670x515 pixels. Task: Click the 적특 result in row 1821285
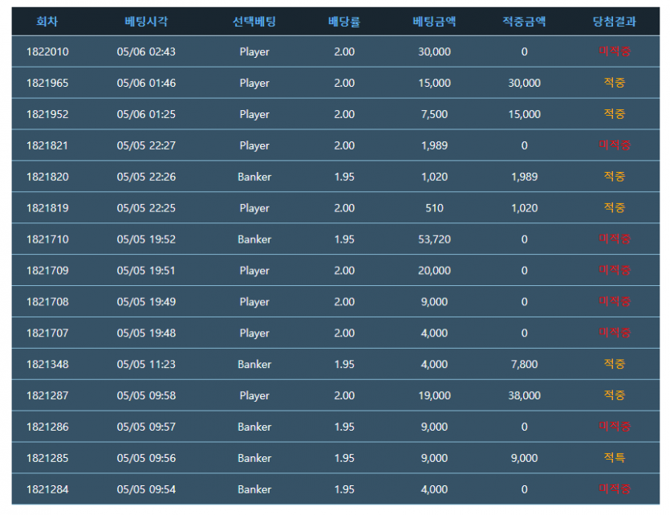click(x=615, y=457)
